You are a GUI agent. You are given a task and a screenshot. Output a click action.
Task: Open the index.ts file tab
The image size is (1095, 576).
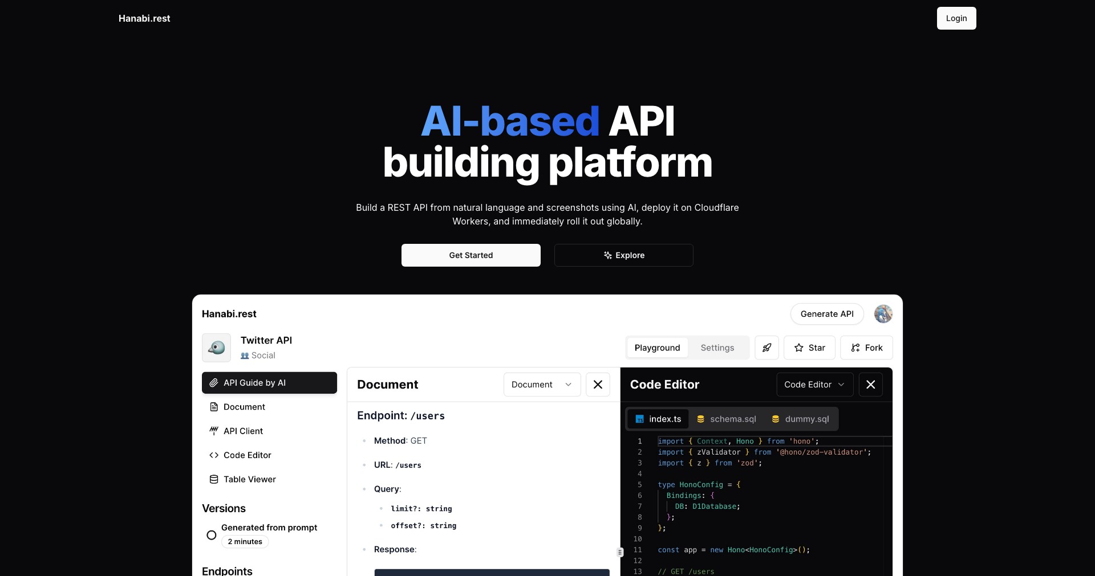tap(658, 419)
